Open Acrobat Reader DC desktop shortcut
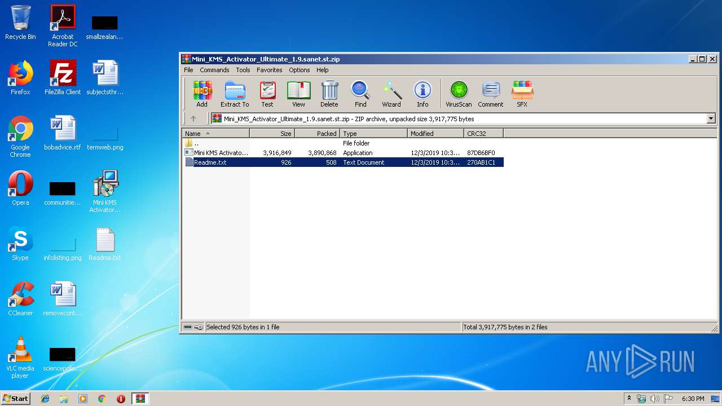This screenshot has width=722, height=406. (63, 26)
